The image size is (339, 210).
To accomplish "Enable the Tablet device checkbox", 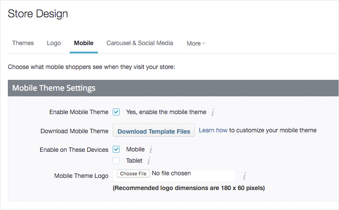I will click(x=116, y=161).
